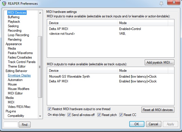Open Envelope Display preferences

click(x=19, y=75)
